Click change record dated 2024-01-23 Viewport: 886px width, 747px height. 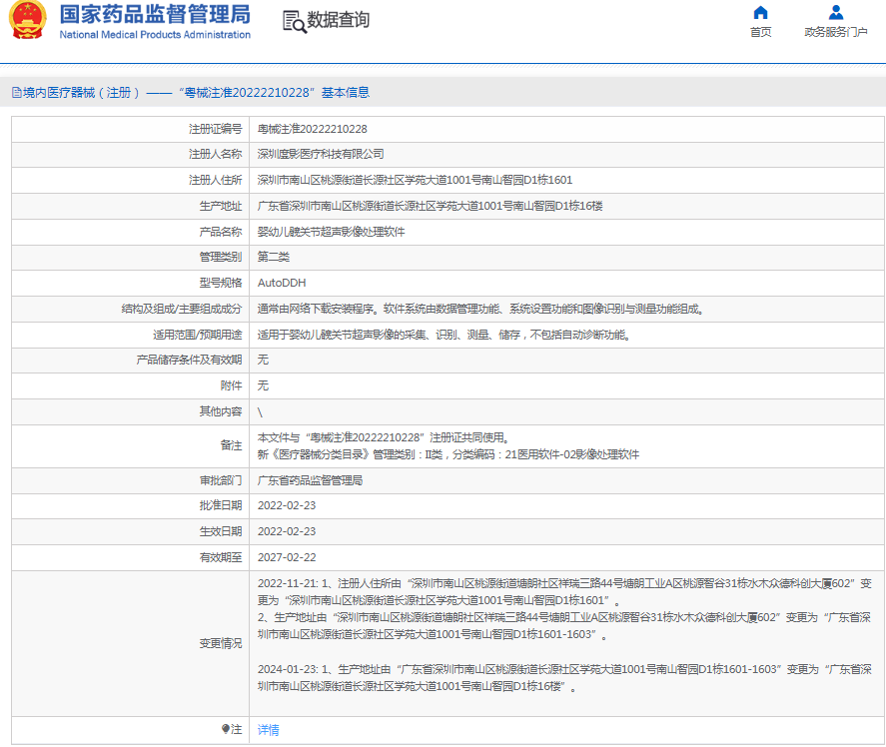click(564, 677)
